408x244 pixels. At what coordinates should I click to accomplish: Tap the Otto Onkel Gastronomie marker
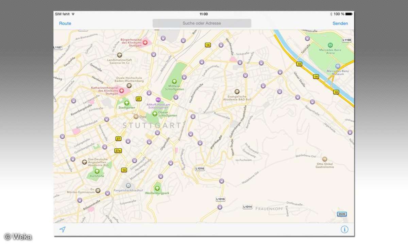tap(325, 159)
